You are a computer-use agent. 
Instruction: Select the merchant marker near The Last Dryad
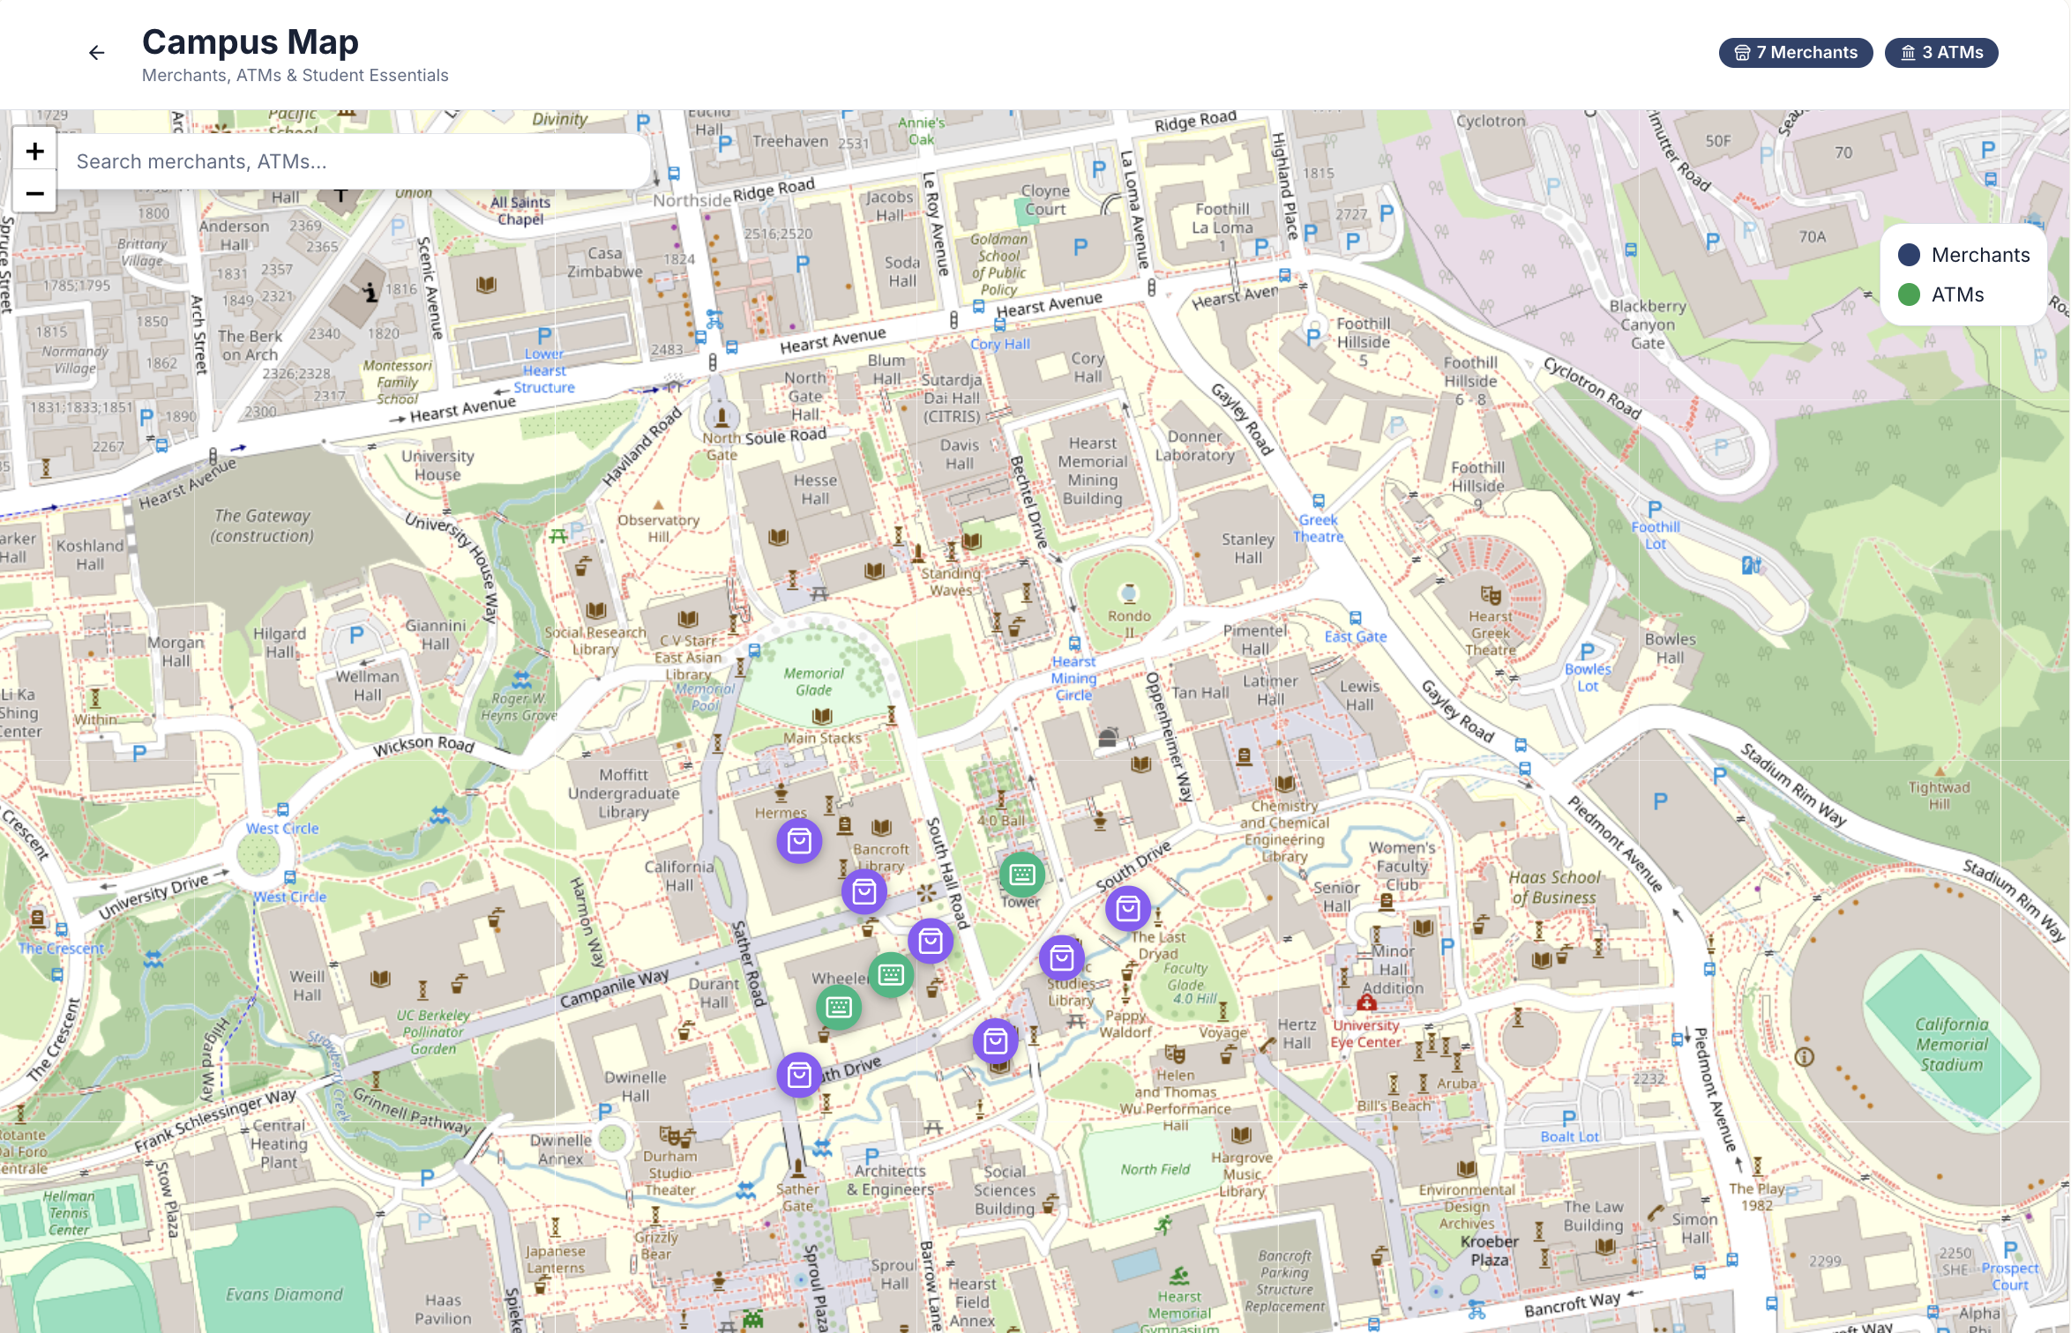(1127, 909)
